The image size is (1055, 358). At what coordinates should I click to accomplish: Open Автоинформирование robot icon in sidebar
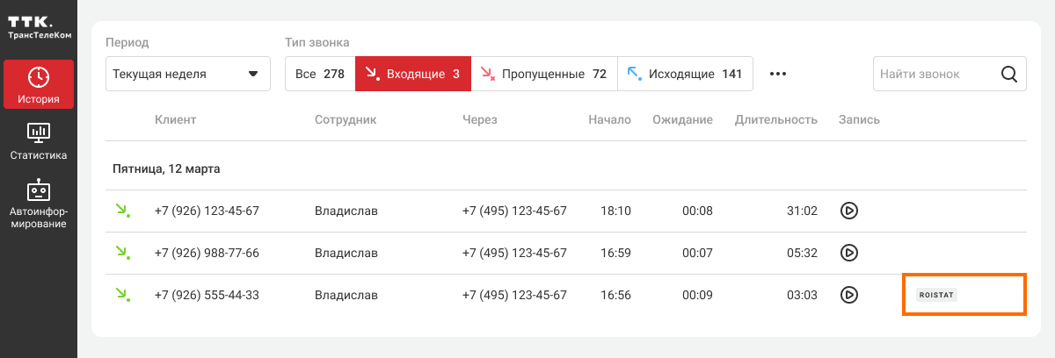coord(39,190)
